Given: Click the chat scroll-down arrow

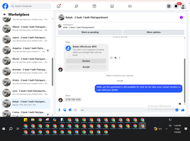Looking at the screenshot, I should point(185,104).
